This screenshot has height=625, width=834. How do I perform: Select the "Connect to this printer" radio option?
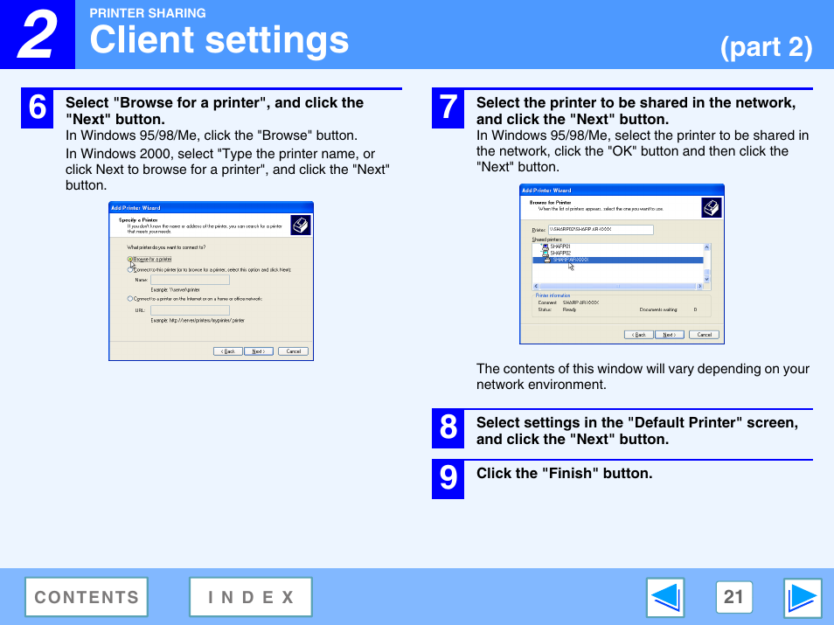click(130, 270)
